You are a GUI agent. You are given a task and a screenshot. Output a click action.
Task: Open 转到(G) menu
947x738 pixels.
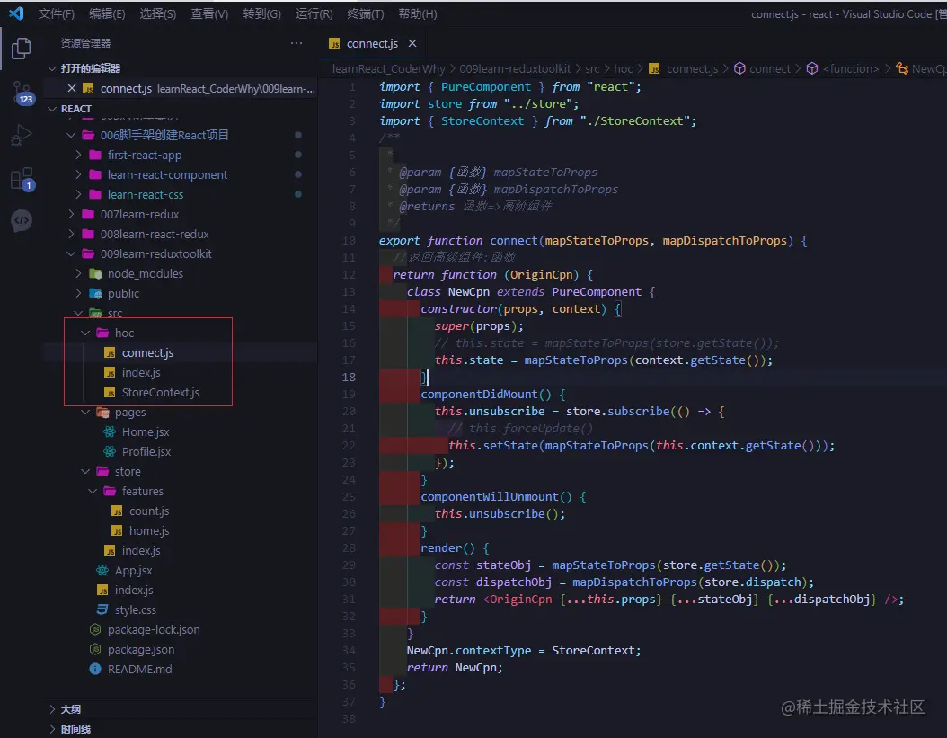[261, 13]
